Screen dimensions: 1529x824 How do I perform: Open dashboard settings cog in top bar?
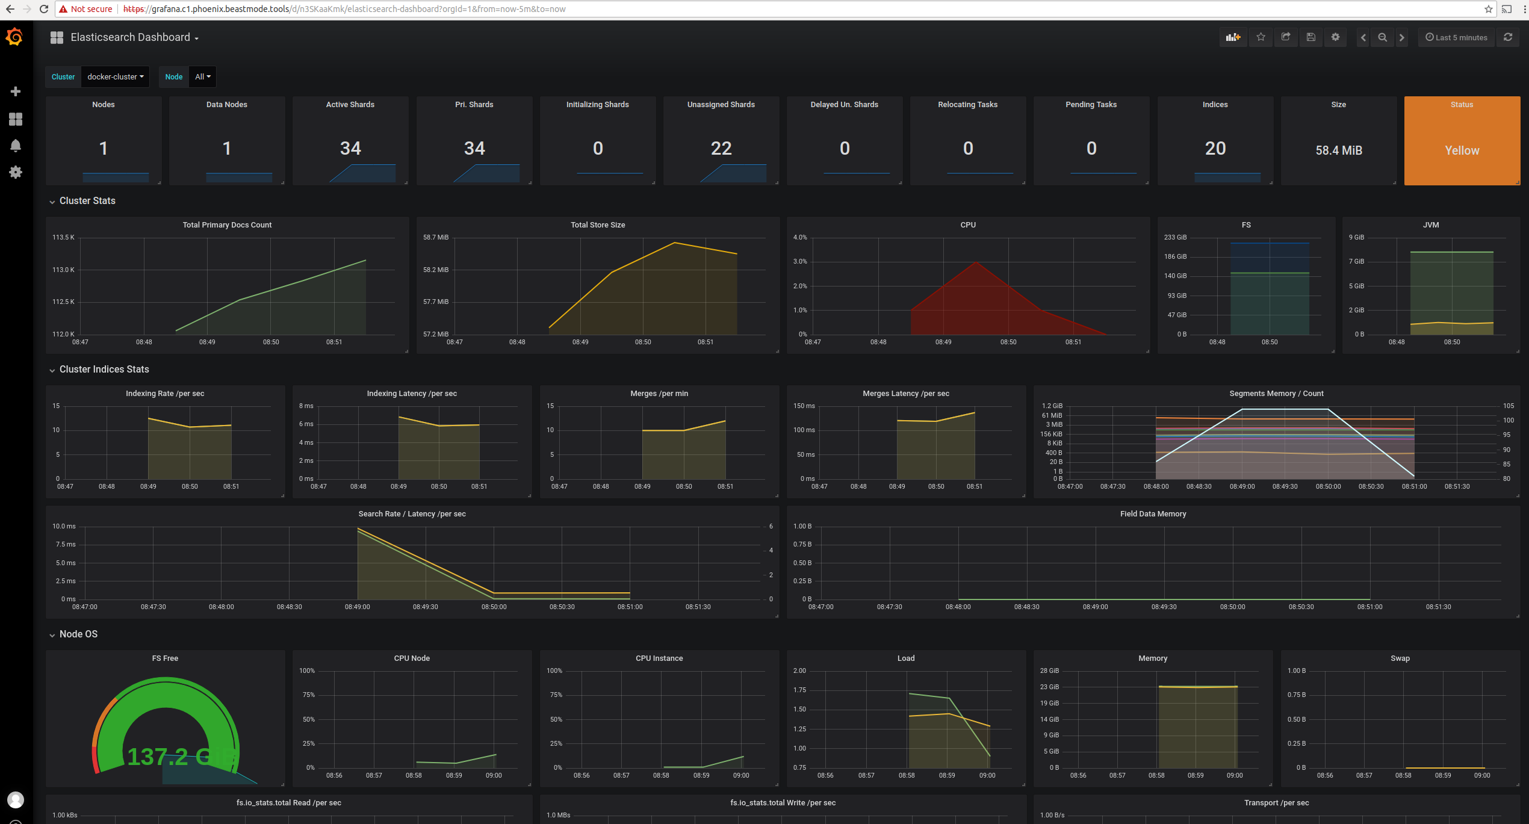(1335, 37)
